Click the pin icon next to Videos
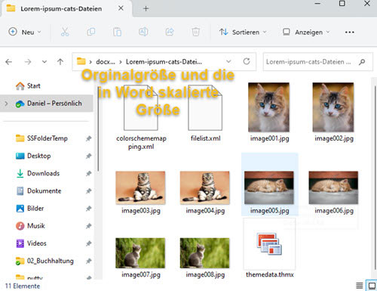The image size is (377, 291). [x=88, y=243]
